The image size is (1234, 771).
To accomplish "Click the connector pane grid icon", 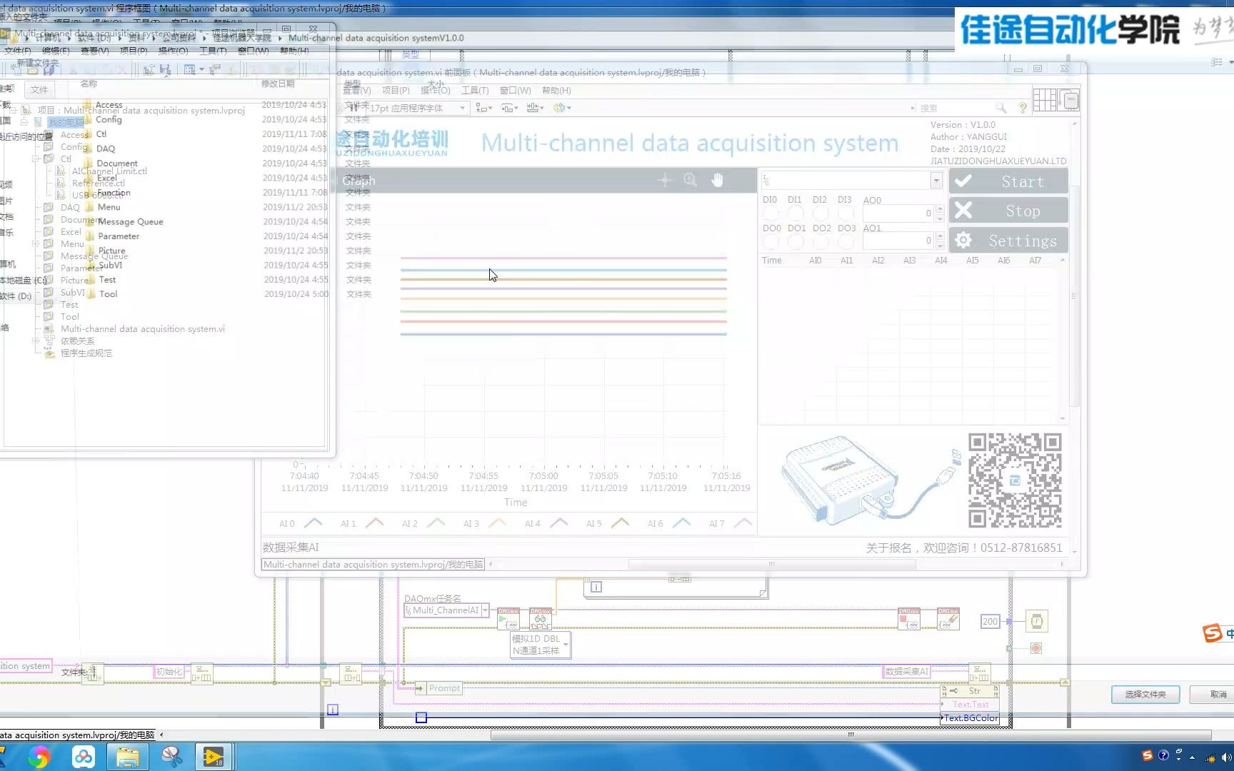I will (x=1044, y=101).
